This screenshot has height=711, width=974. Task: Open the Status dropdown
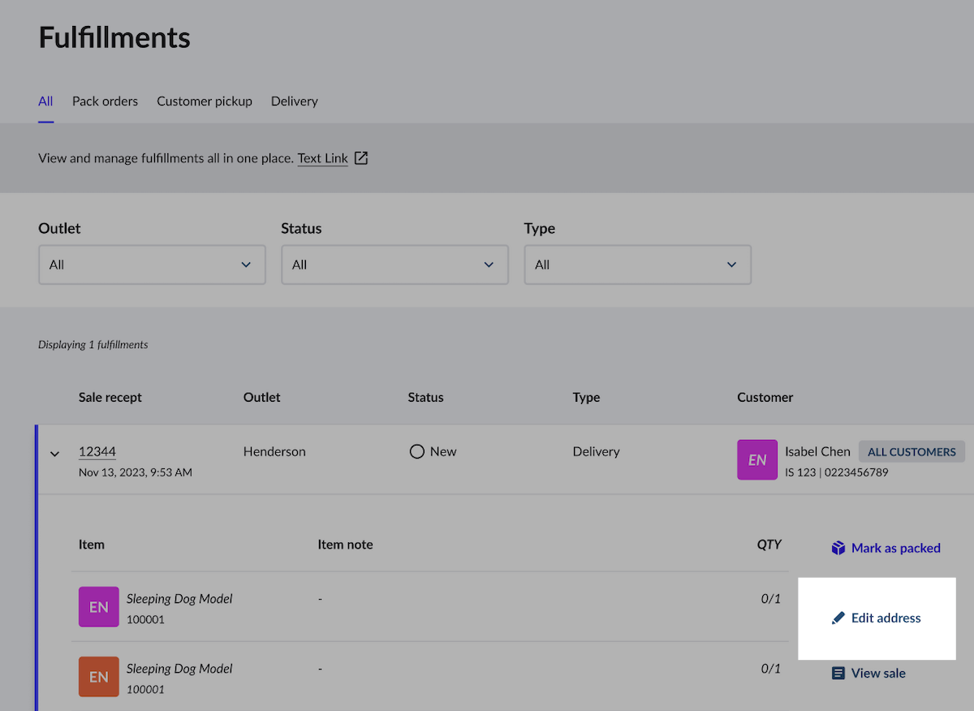click(394, 265)
